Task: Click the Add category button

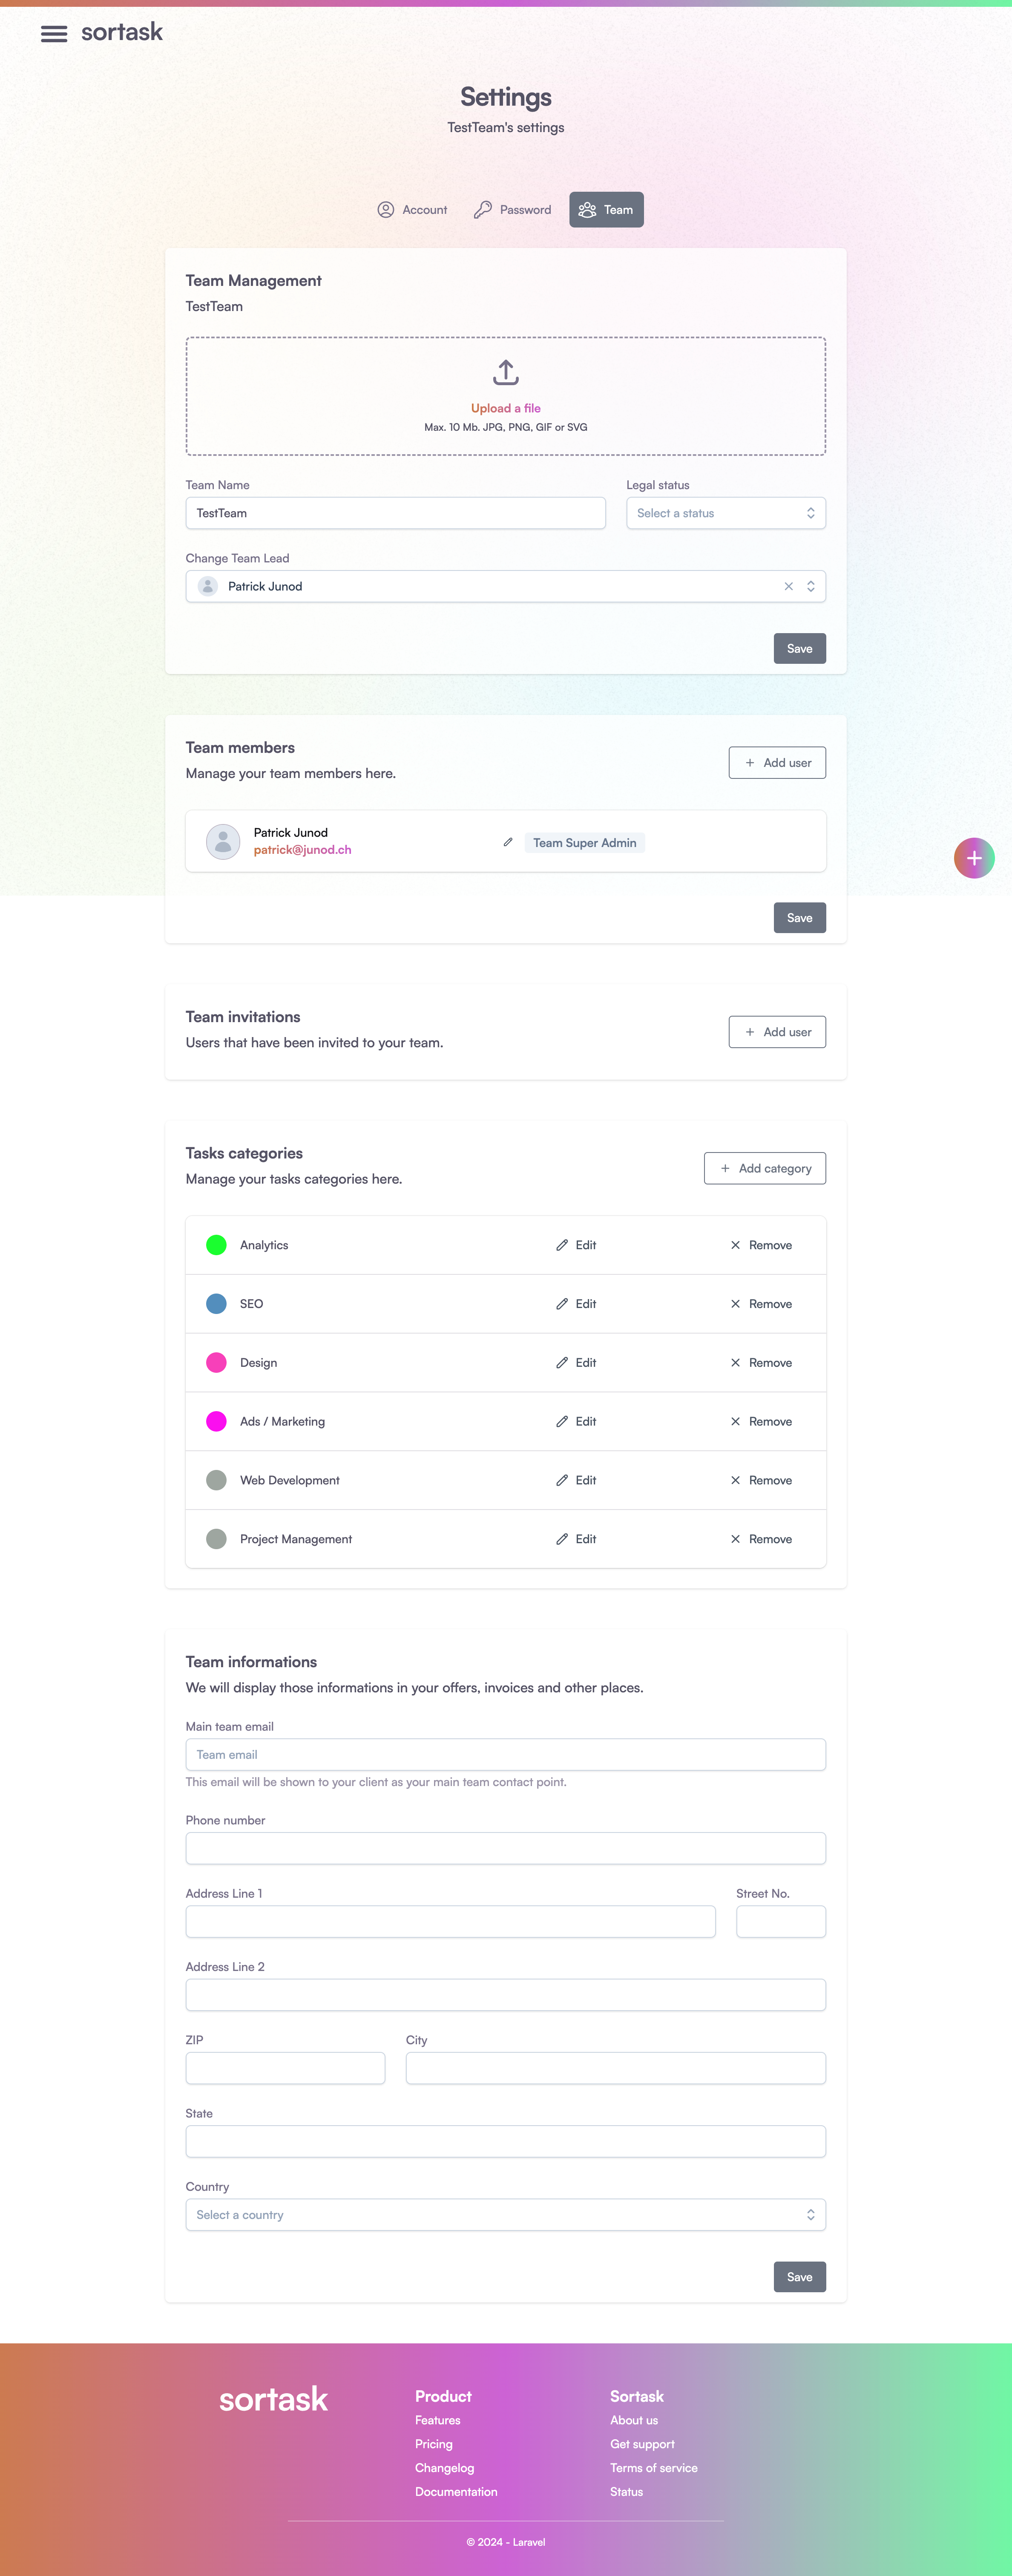Action: click(764, 1168)
